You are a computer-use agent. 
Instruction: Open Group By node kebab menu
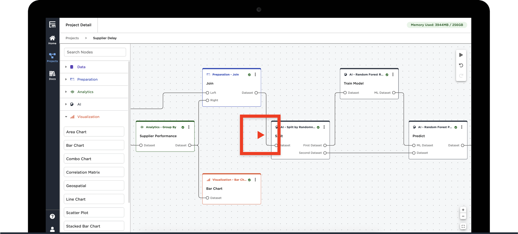(189, 127)
